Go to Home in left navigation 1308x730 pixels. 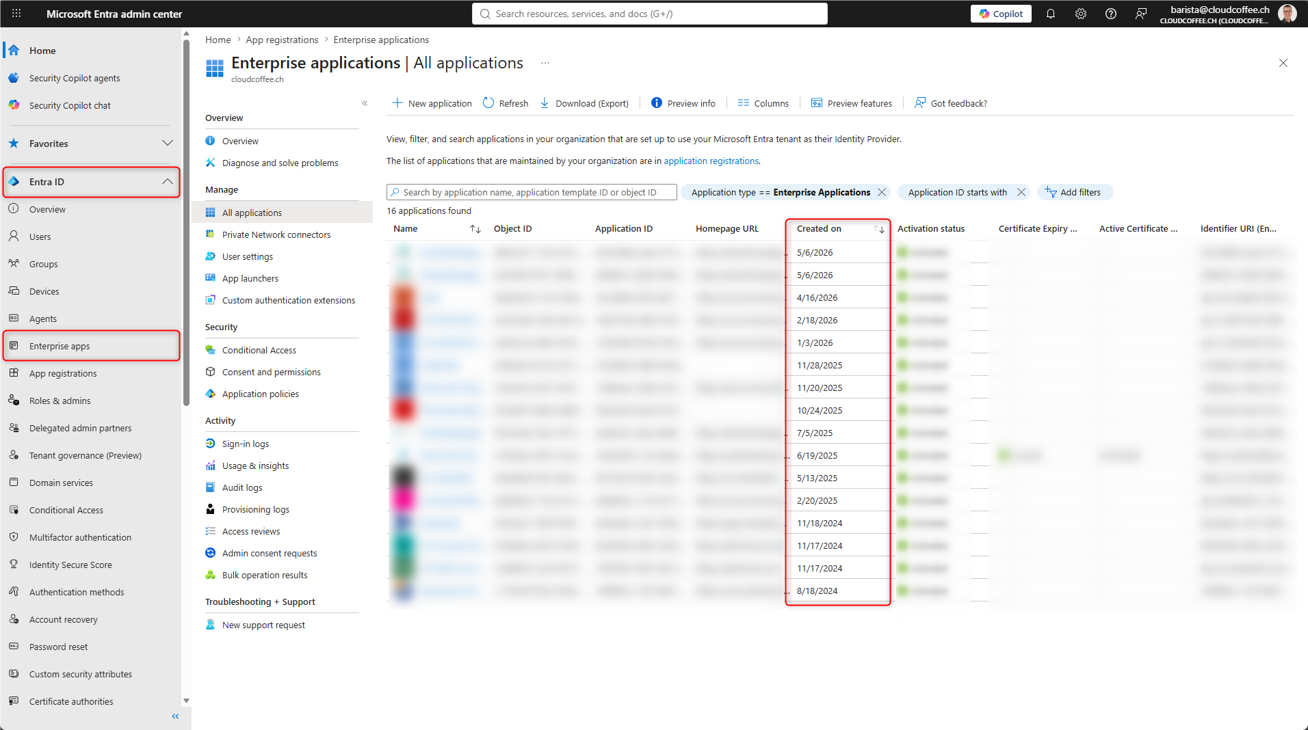42,51
